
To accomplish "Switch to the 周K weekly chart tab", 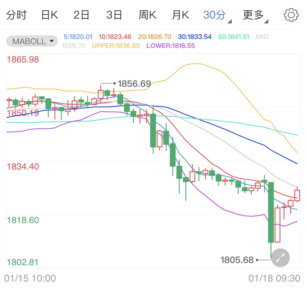I will pos(147,15).
